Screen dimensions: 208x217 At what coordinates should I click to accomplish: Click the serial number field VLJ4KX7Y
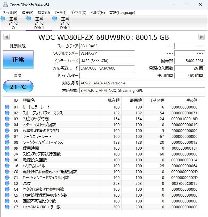(107, 53)
